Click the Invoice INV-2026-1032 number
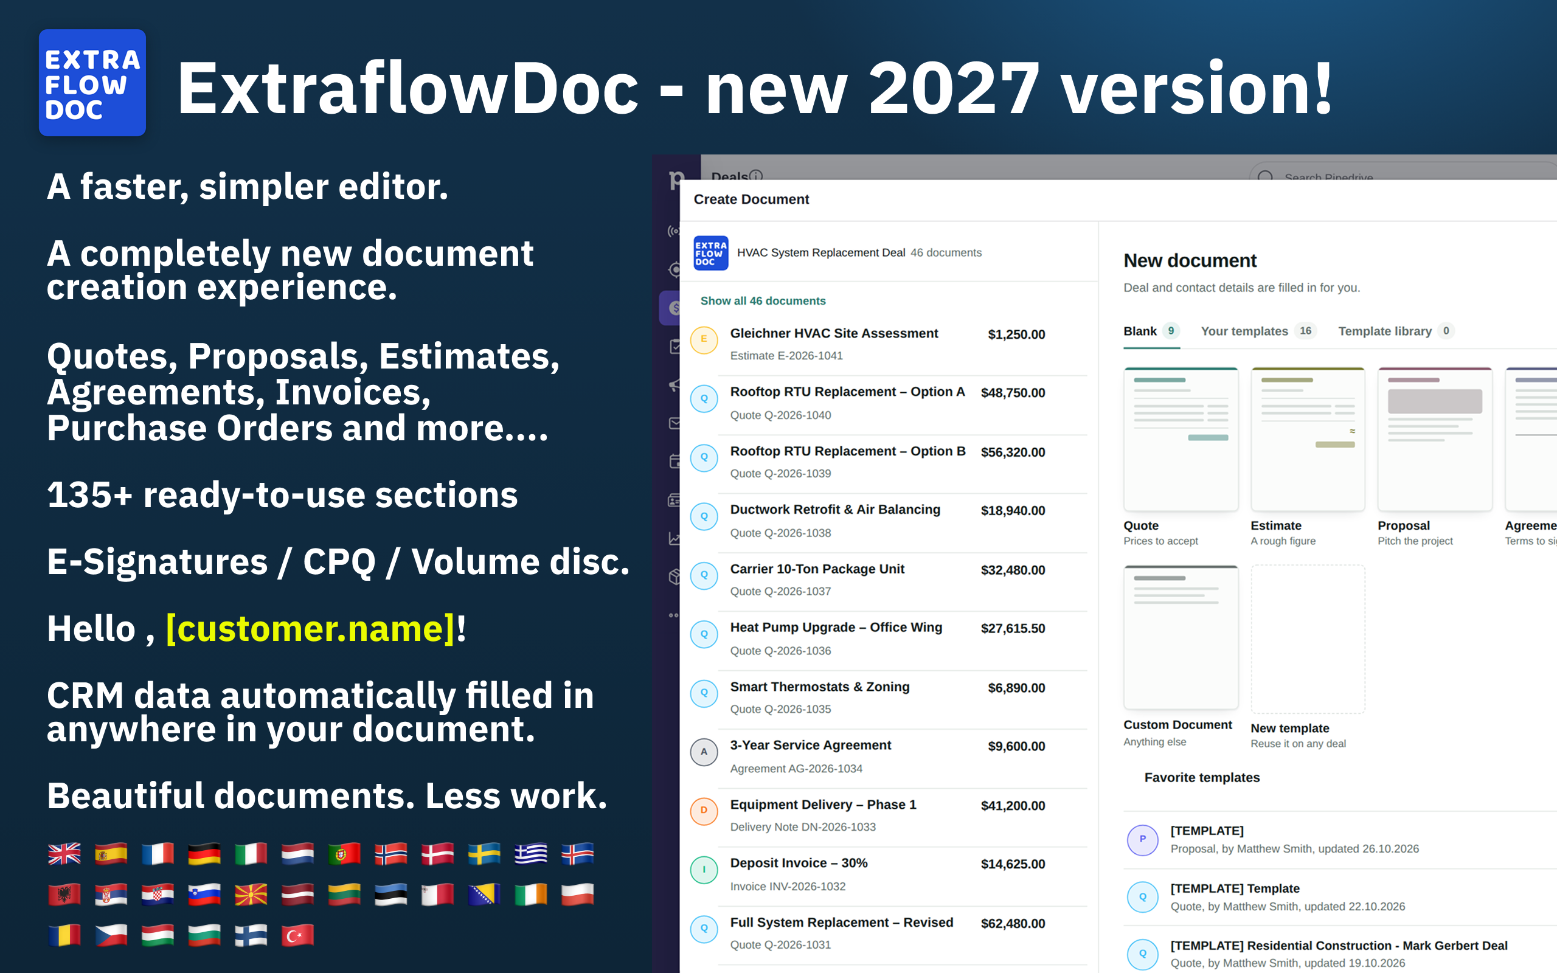The width and height of the screenshot is (1557, 973). click(788, 887)
